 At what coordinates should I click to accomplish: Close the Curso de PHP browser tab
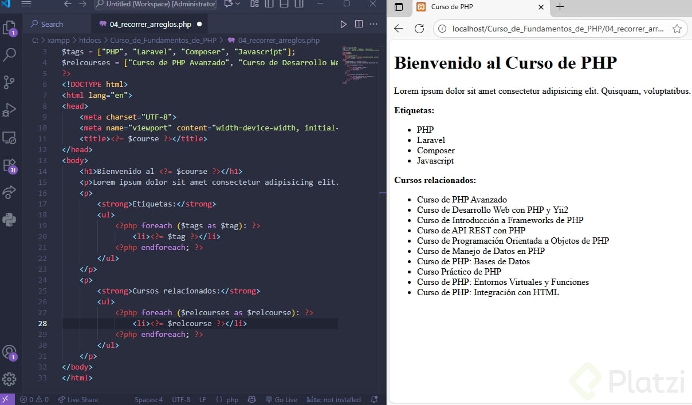point(541,7)
